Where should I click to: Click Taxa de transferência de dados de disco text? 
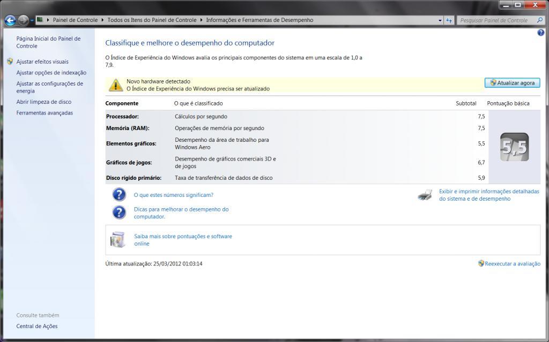(x=224, y=178)
